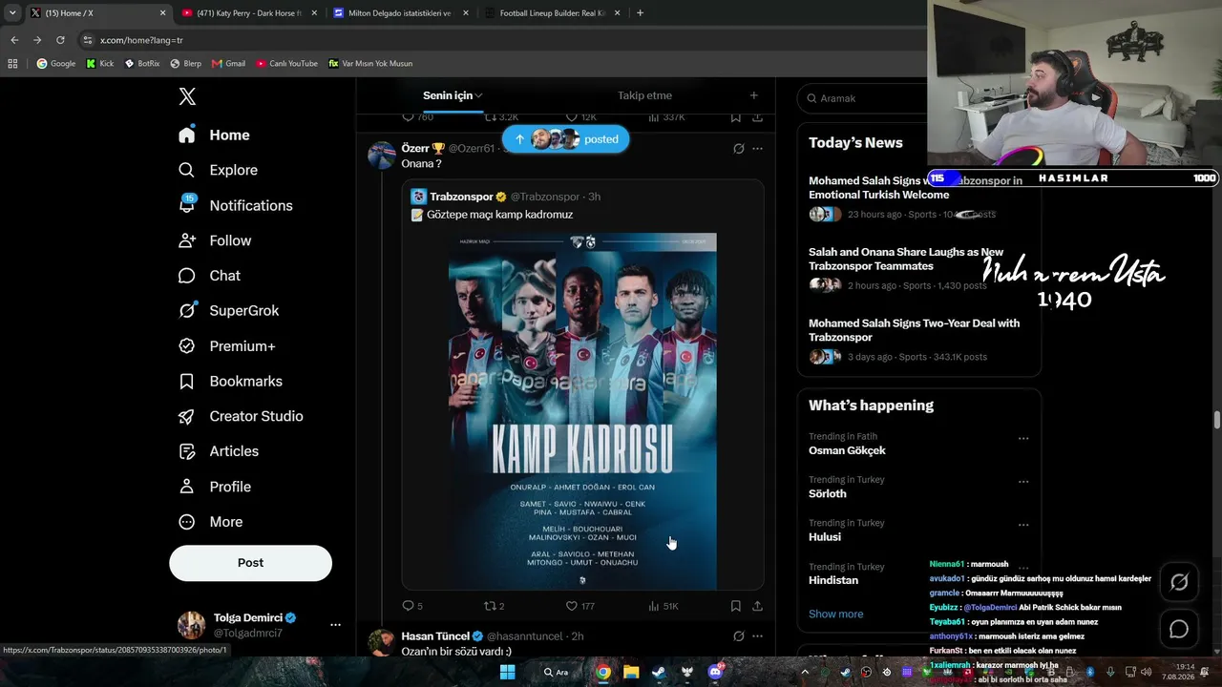
Task: Show hidden system tray icons
Action: click(805, 672)
